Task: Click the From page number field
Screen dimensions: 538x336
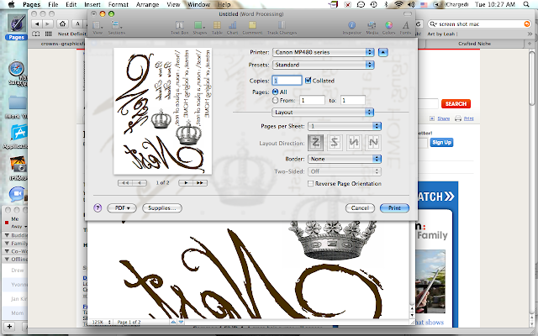Action: click(x=312, y=100)
